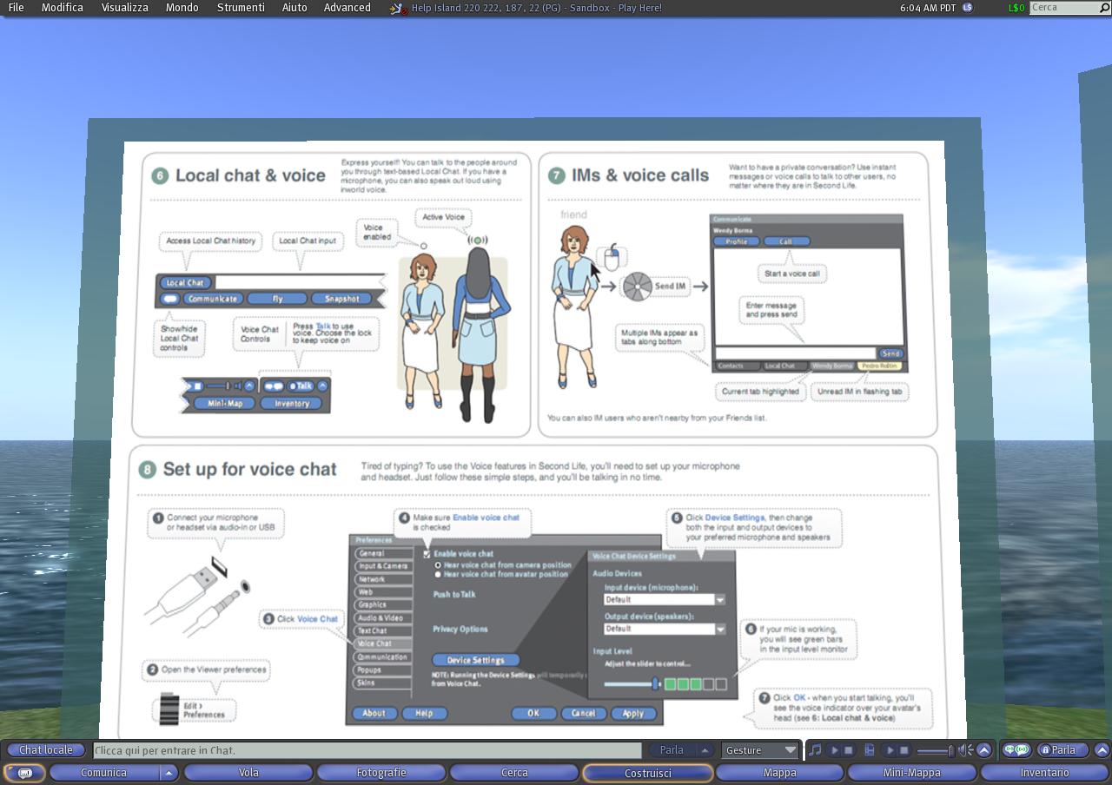
Task: Open the Modifica menu
Action: tap(63, 8)
